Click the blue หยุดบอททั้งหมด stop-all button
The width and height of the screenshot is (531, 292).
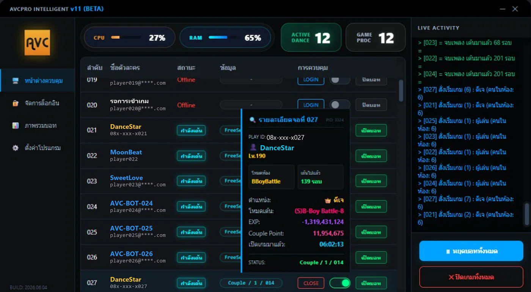(x=471, y=251)
